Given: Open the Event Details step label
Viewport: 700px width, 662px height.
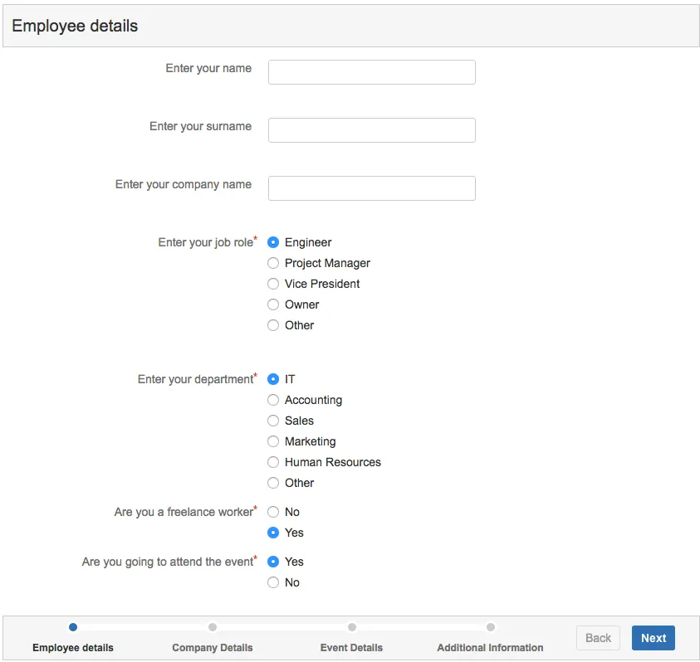Looking at the screenshot, I should tap(352, 648).
